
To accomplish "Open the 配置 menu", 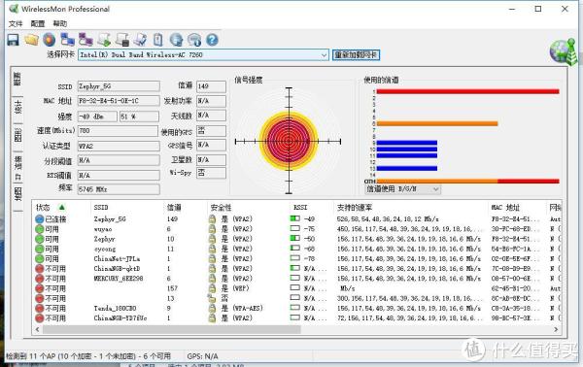I will coord(38,23).
